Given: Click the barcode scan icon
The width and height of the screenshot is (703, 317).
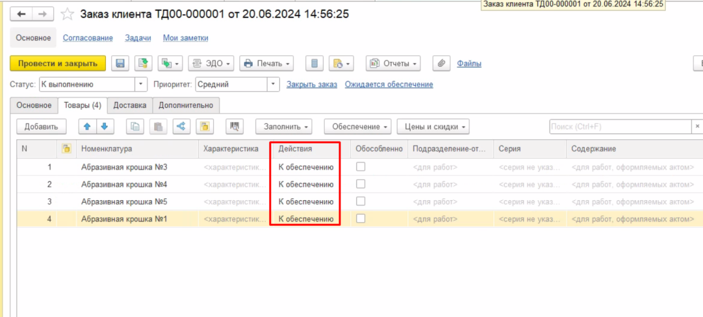Looking at the screenshot, I should coord(234,127).
